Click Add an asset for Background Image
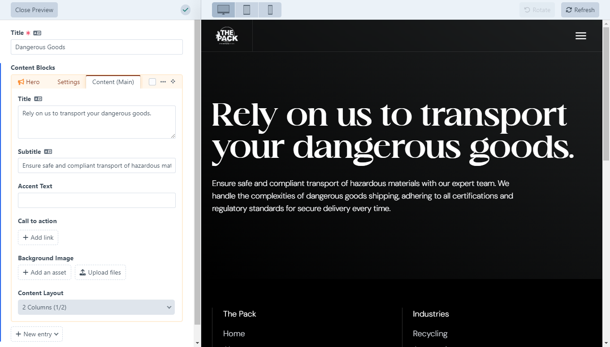The image size is (610, 347). 44,272
